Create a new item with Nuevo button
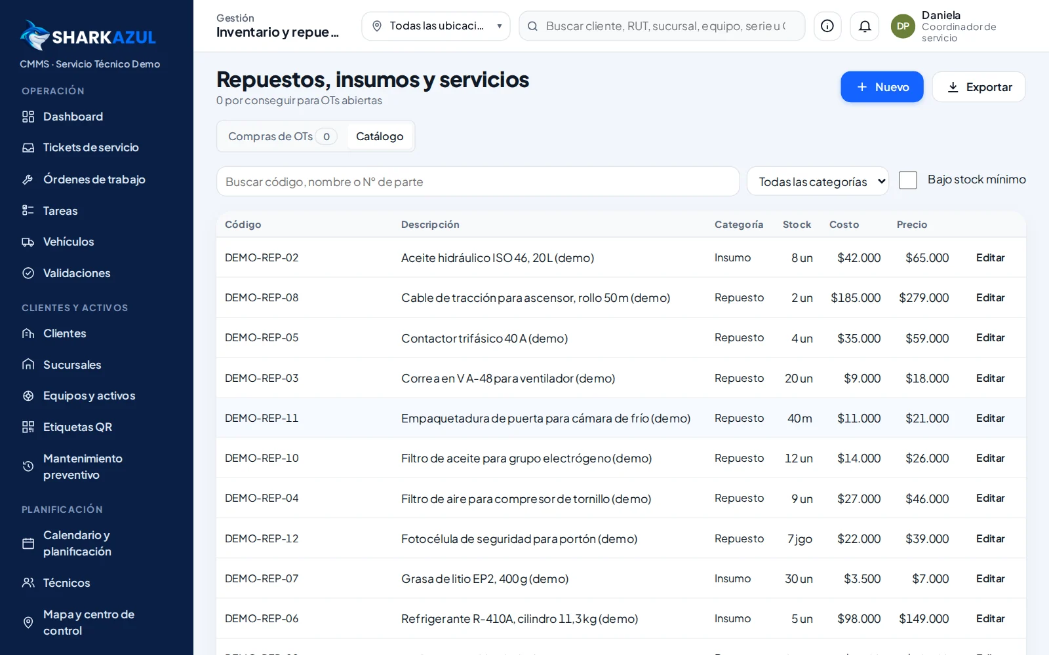 (882, 87)
